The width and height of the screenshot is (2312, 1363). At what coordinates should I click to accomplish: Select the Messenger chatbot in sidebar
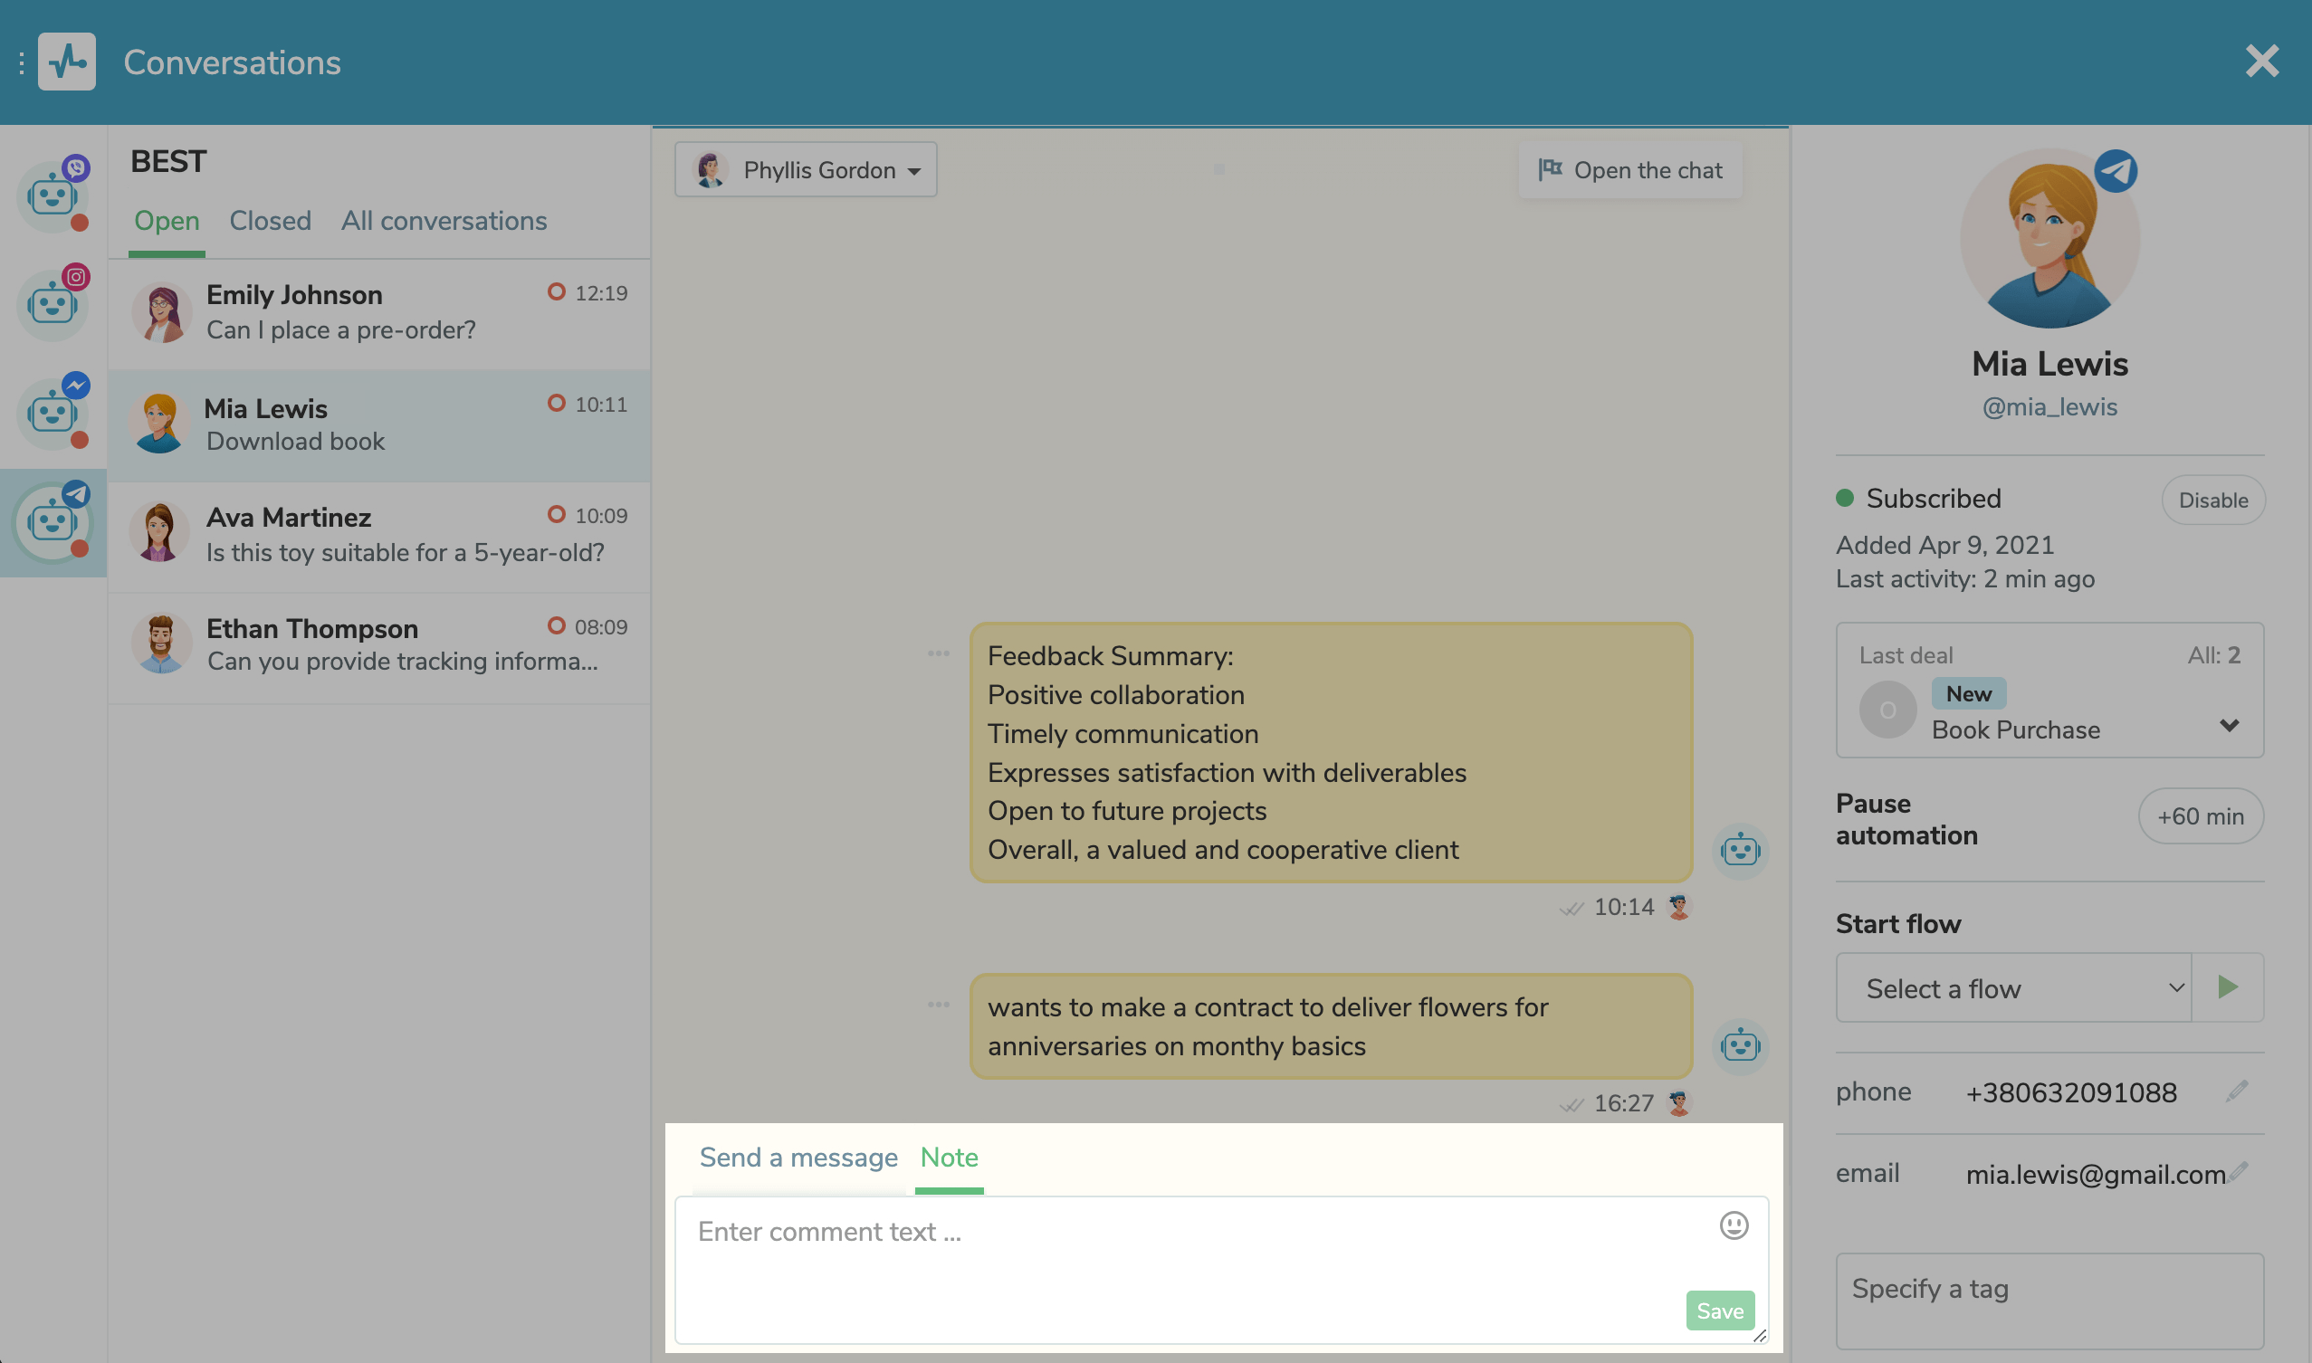[x=53, y=414]
